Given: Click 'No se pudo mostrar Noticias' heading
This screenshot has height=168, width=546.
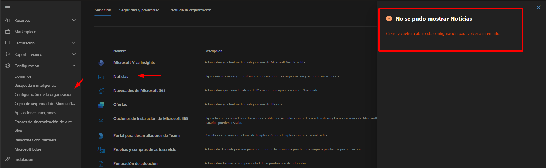Looking at the screenshot, I should point(433,19).
